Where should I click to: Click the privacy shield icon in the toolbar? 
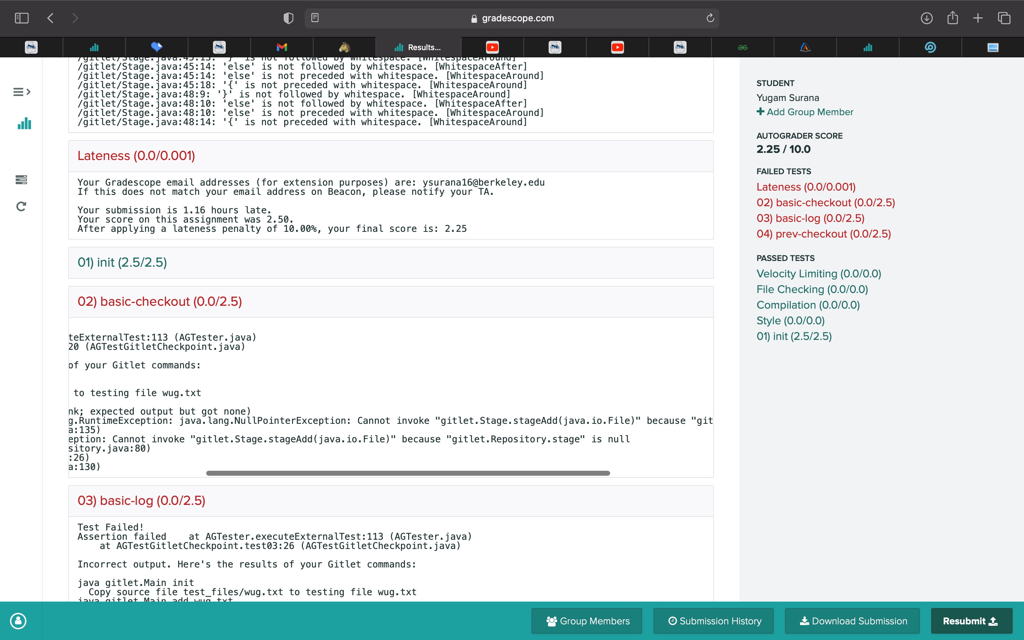pyautogui.click(x=288, y=18)
